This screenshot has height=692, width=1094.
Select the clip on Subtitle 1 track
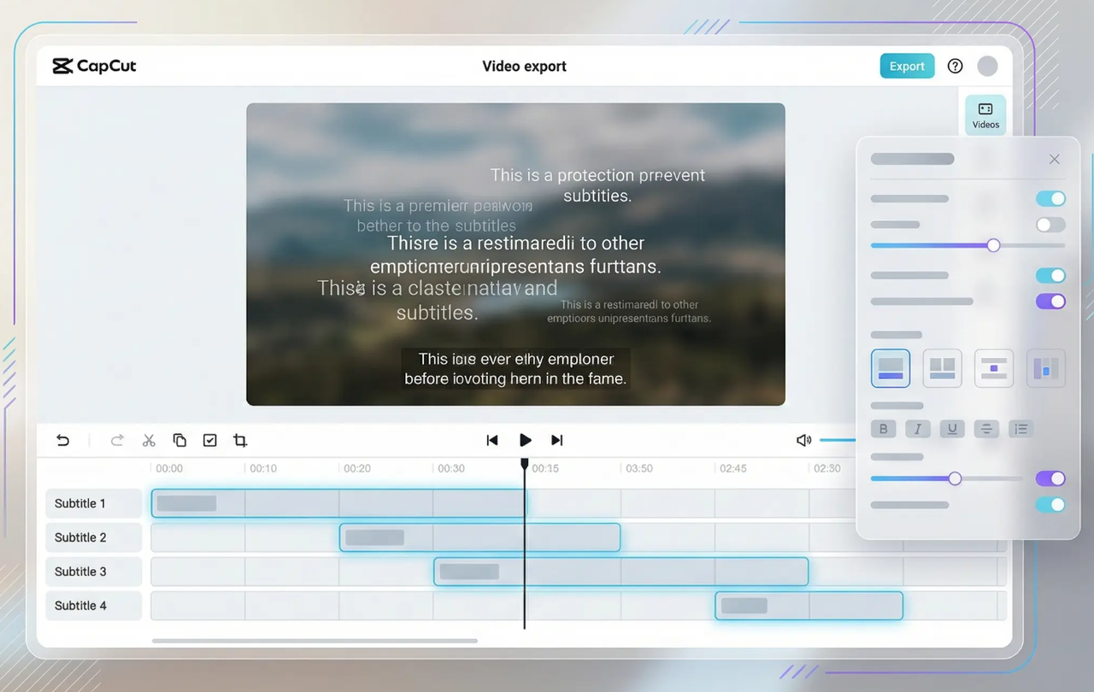[338, 503]
